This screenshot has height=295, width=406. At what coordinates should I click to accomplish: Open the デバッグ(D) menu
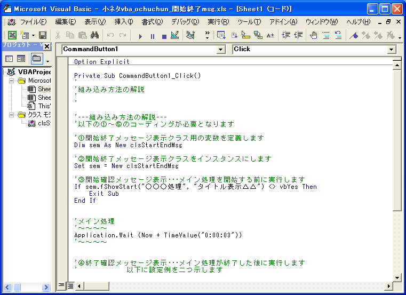[185, 22]
